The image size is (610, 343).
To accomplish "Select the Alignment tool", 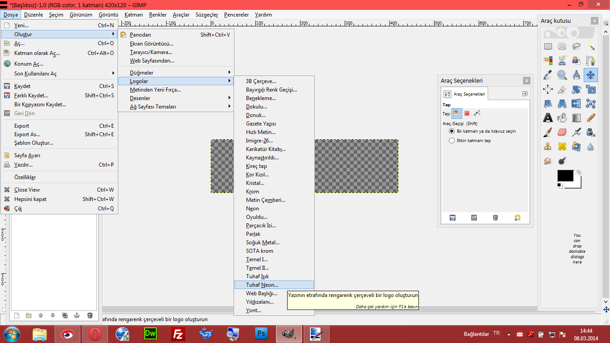I will [x=548, y=89].
